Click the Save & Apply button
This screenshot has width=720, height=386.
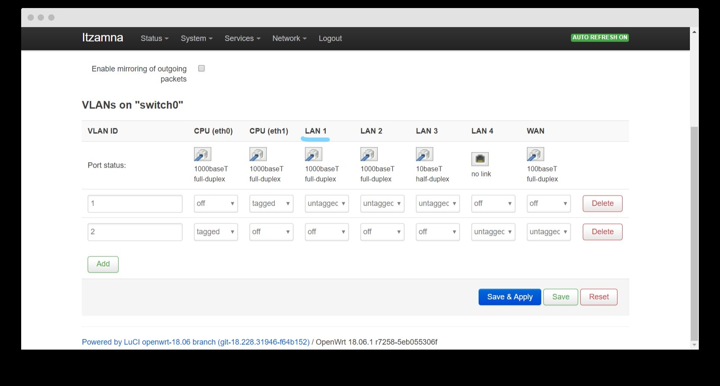(510, 297)
